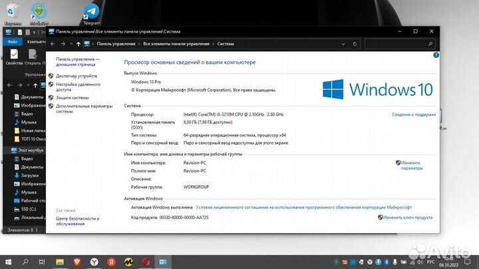This screenshot has width=479, height=269.
Task: Go up one level in System window
Action: pos(79,44)
